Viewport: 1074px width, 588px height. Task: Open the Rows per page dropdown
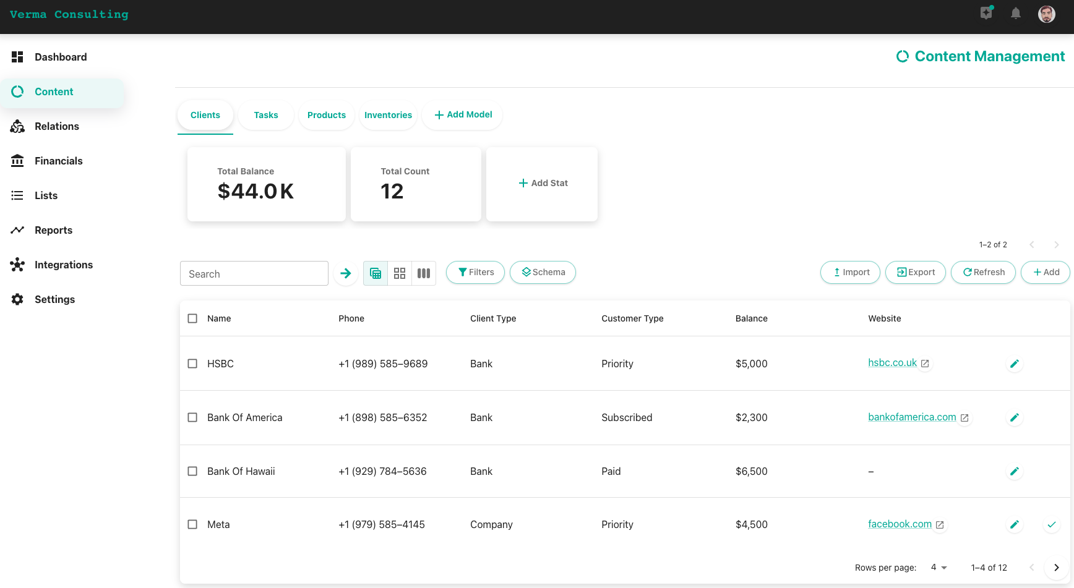tap(938, 568)
